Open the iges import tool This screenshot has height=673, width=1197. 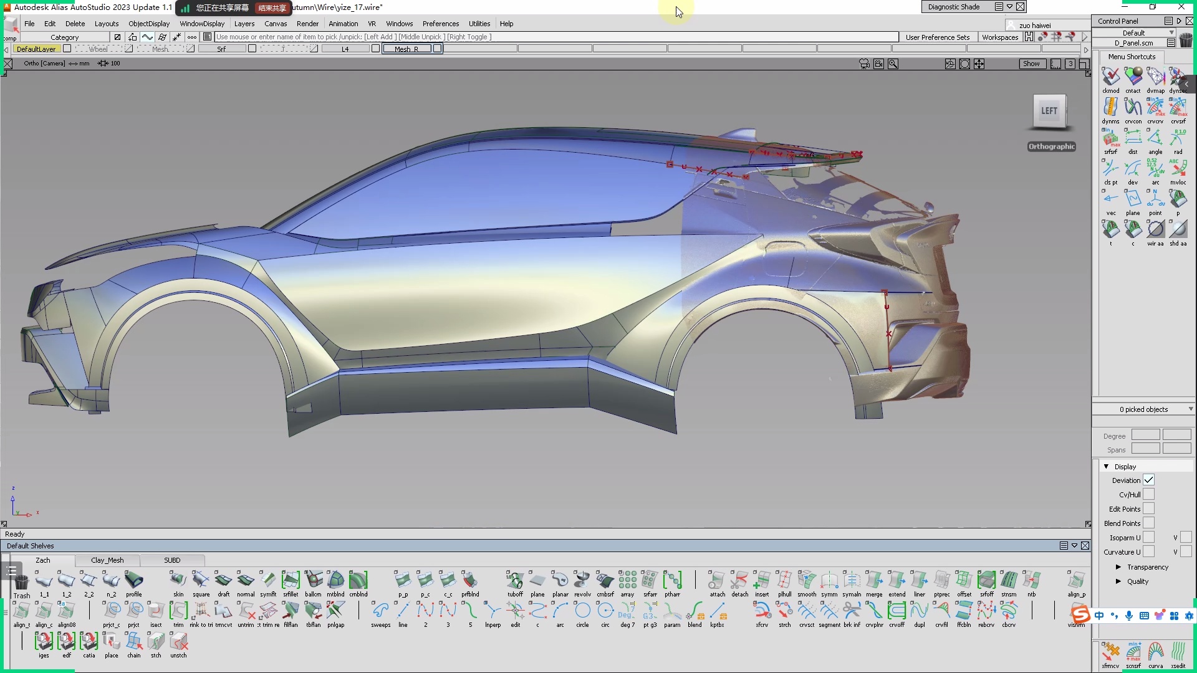pos(44,642)
